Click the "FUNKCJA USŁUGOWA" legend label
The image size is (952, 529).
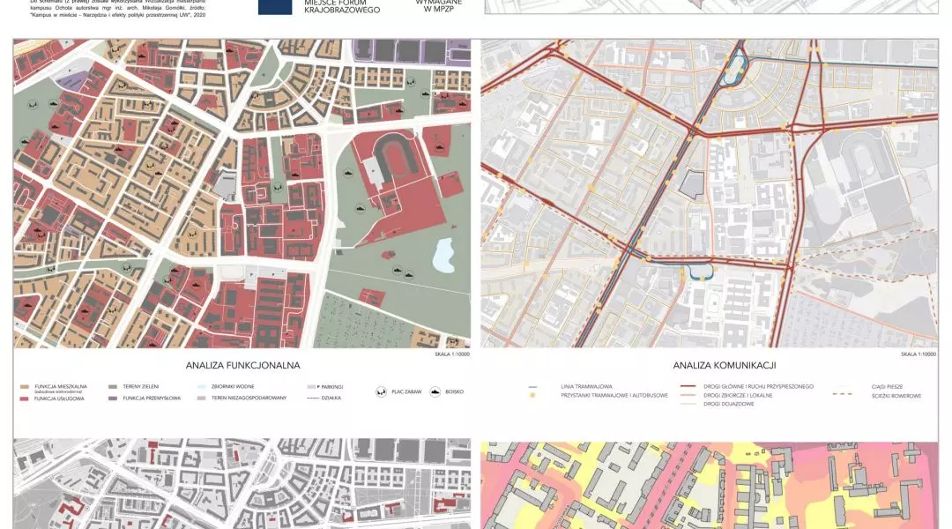[x=60, y=399]
